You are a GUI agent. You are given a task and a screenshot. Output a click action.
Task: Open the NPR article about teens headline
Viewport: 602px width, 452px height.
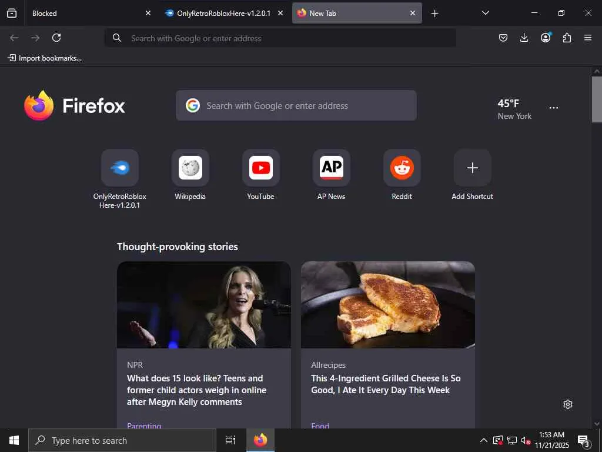pos(196,390)
